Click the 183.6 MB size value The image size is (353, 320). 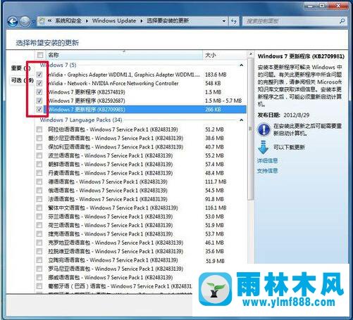tap(216, 75)
